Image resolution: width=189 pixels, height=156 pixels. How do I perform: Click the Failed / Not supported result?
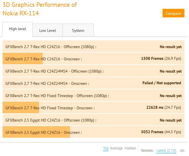[162, 83]
